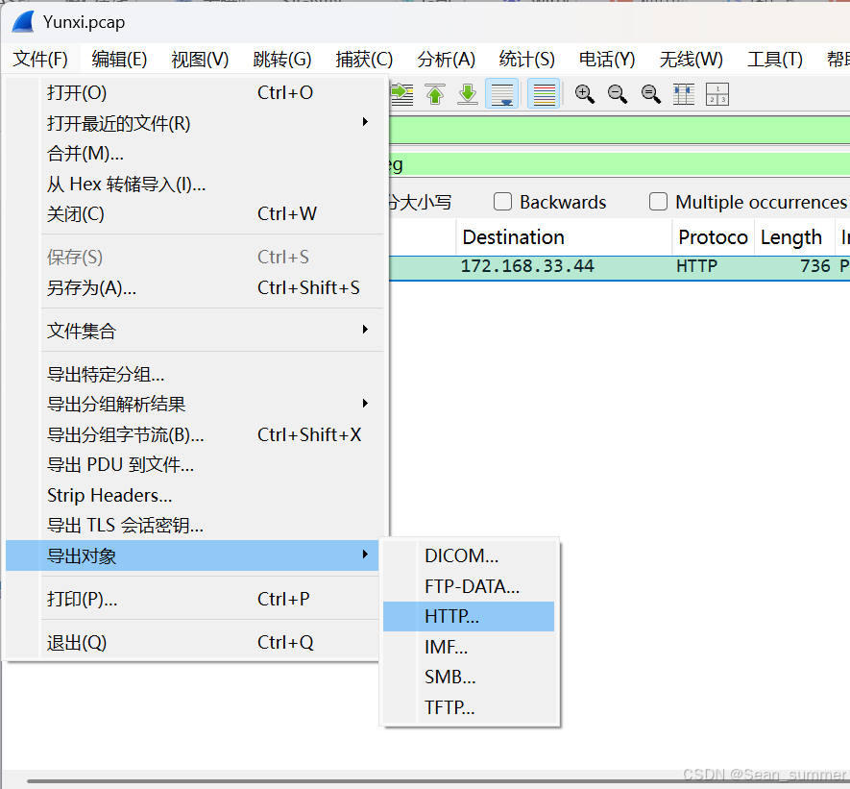Choose 退出(Q) to quit Wireshark
Screen dimensions: 850x789
193,642
